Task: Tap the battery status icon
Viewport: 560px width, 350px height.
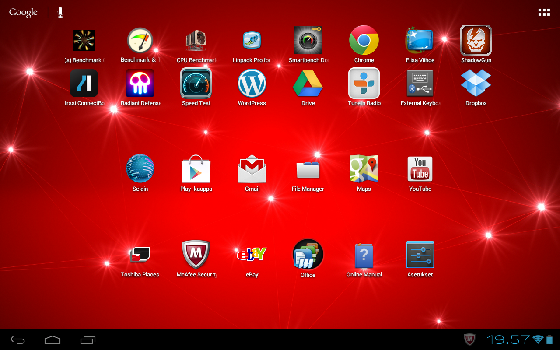Action: click(x=549, y=339)
